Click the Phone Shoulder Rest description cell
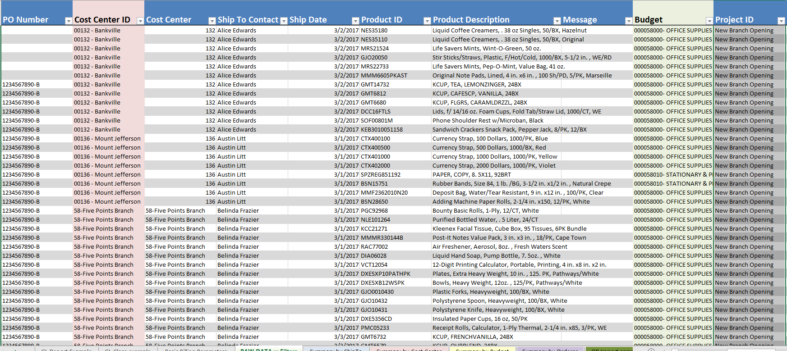This screenshot has height=351, width=787. 488,121
